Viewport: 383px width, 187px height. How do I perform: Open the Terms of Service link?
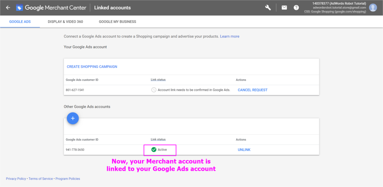[41, 179]
